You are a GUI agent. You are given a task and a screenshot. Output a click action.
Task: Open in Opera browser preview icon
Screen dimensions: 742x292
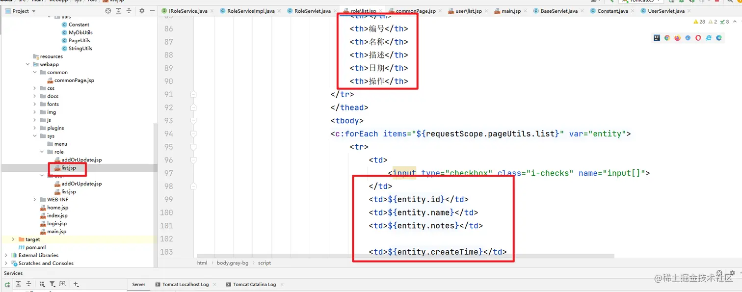[x=698, y=38]
